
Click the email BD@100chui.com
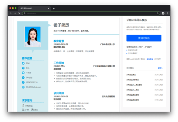coord(33,87)
